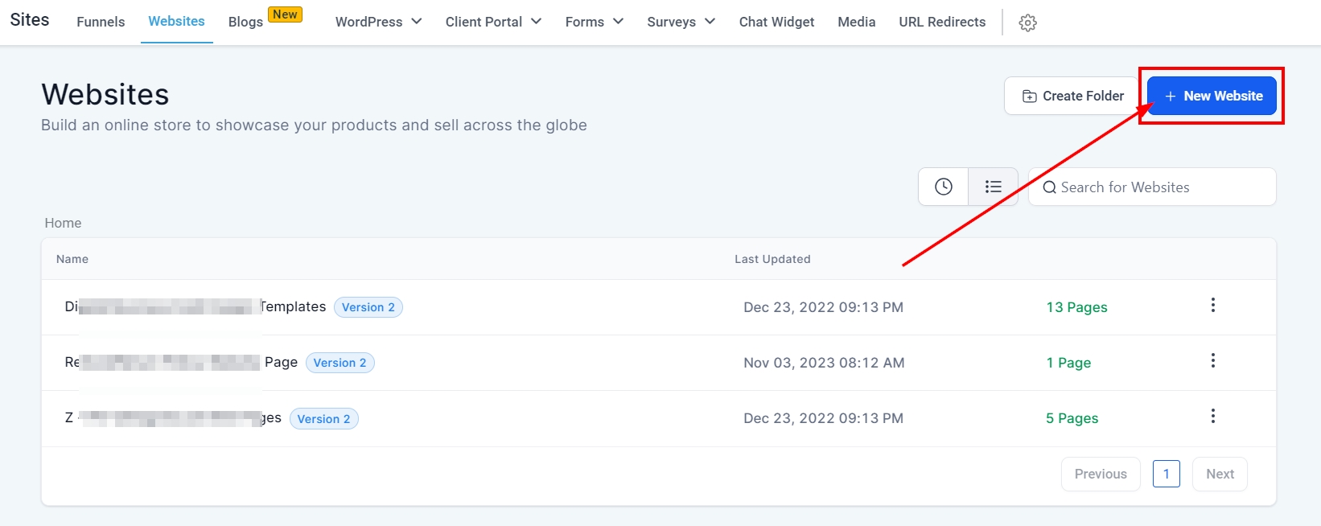Viewport: 1321px width, 526px height.
Task: Open the URL Redirects tab
Action: coord(942,22)
